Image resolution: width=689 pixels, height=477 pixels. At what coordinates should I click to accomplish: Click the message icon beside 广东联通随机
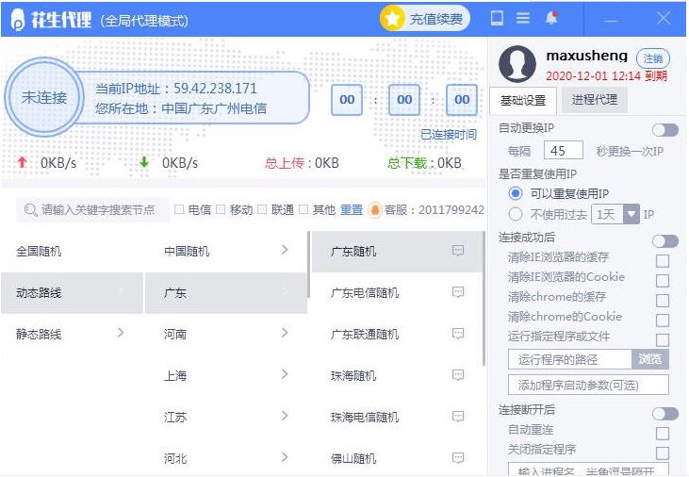pos(458,334)
